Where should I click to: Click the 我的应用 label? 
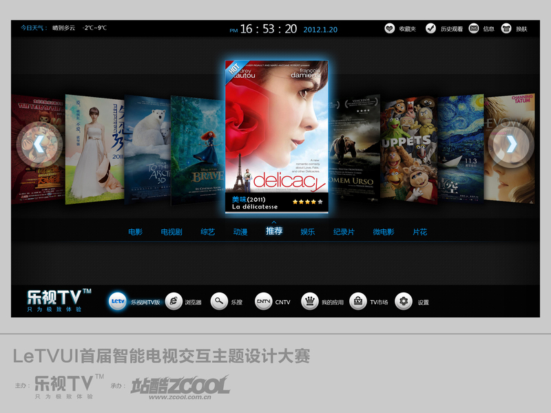(x=333, y=302)
